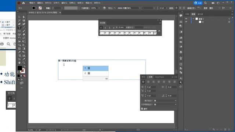This screenshot has height=132, width=235.
Task: Select the Selection arrow tool
Action: point(19,17)
